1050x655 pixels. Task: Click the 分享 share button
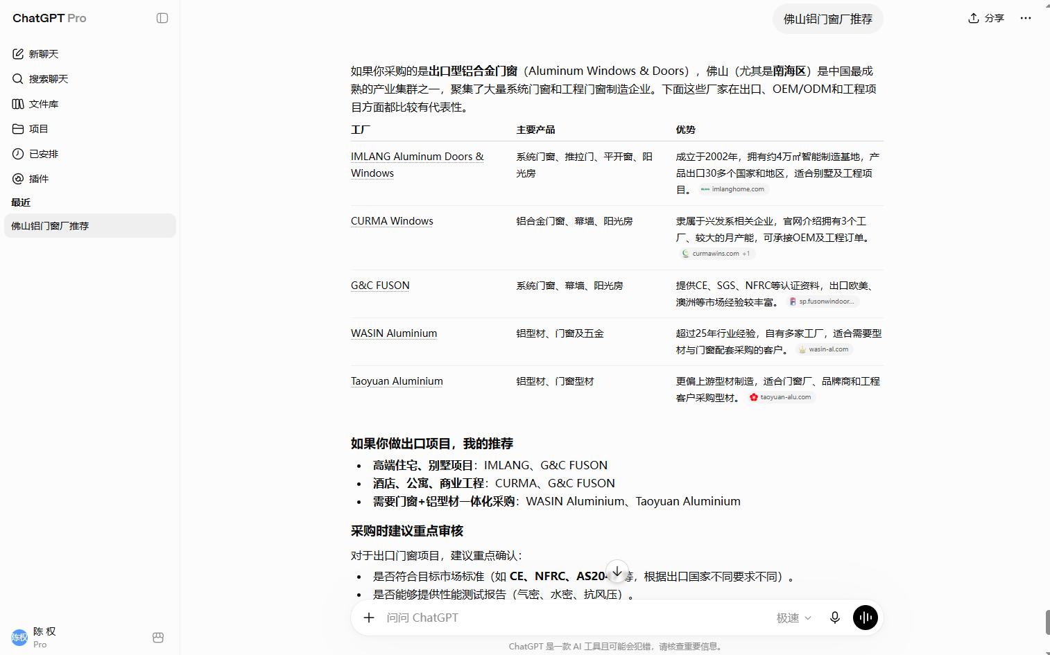tap(986, 18)
